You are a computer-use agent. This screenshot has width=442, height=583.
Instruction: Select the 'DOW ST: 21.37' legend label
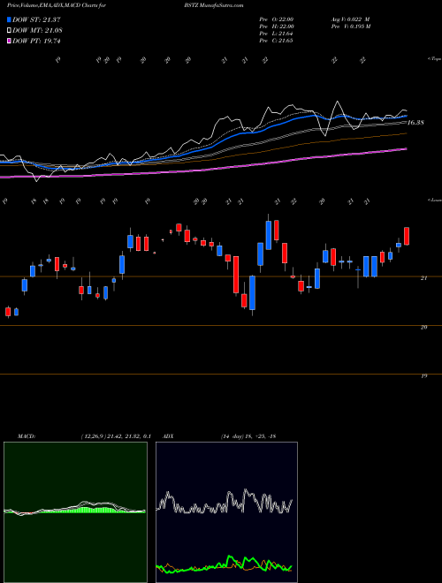point(36,19)
